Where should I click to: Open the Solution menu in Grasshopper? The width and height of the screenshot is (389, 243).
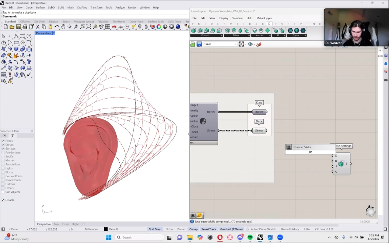(x=237, y=18)
